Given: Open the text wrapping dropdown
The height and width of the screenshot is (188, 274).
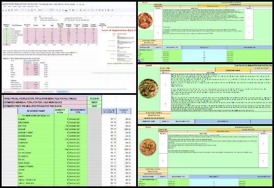Looking at the screenshot, I should pyautogui.click(x=89, y=10).
